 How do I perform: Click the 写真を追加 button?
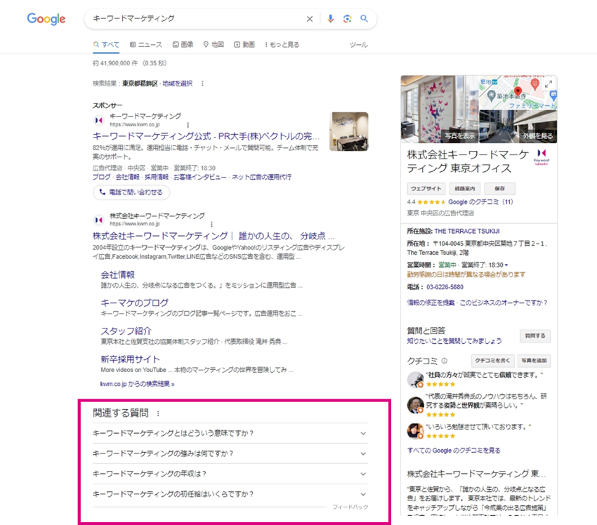pyautogui.click(x=534, y=361)
